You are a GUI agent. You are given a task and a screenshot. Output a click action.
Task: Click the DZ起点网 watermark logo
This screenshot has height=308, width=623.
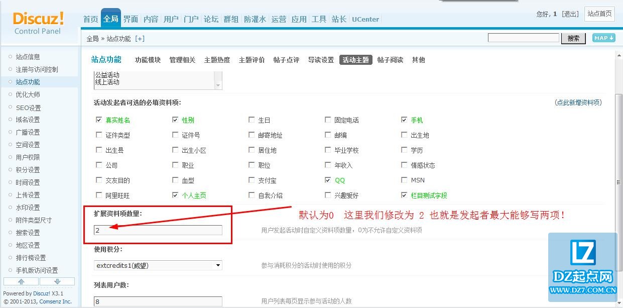click(584, 264)
